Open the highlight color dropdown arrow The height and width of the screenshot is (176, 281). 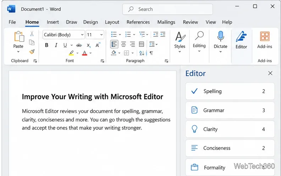(77, 53)
